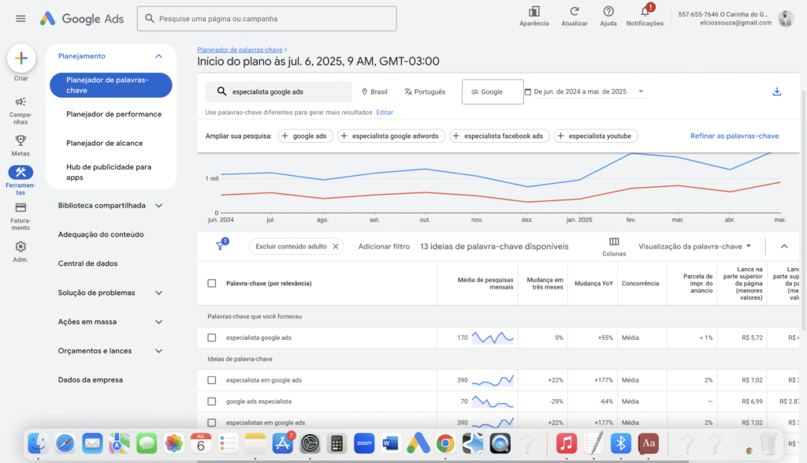Expand Solução de problemas section
The width and height of the screenshot is (807, 463).
pyautogui.click(x=158, y=293)
